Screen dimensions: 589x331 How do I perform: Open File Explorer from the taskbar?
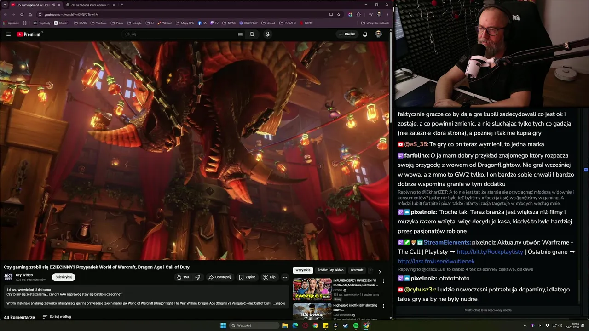[x=285, y=325]
